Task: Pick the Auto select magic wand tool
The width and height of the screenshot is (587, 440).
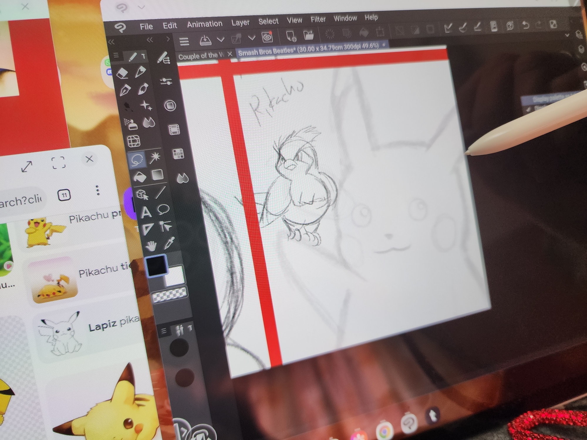Action: tap(155, 158)
